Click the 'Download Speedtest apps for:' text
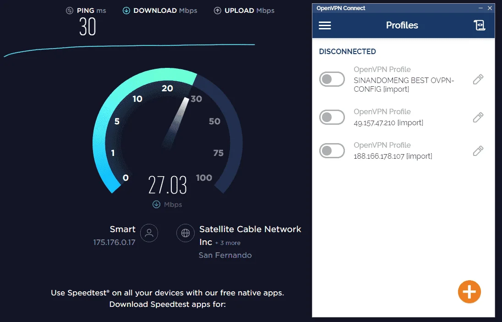This screenshot has width=502, height=322. [168, 304]
